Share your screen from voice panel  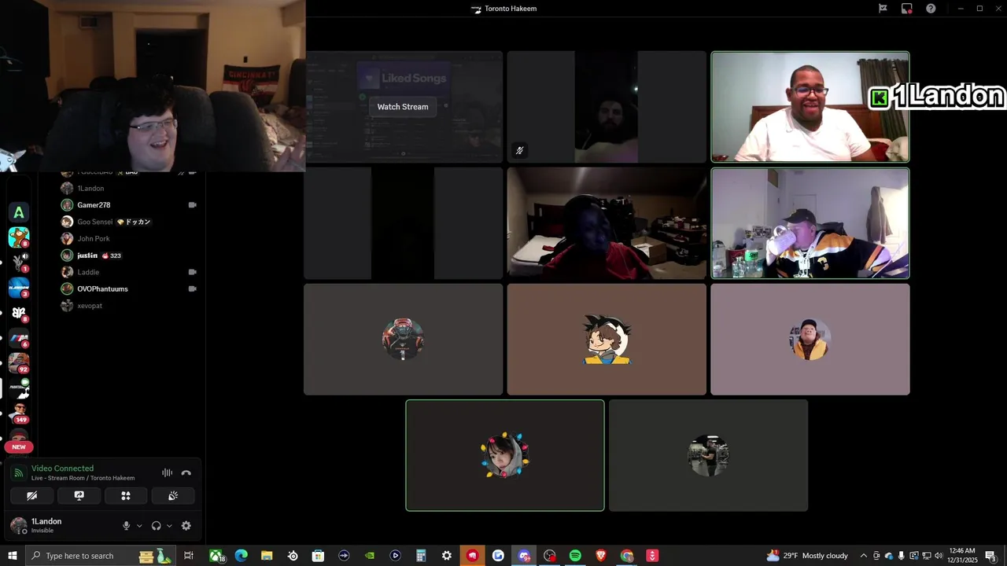pyautogui.click(x=79, y=495)
